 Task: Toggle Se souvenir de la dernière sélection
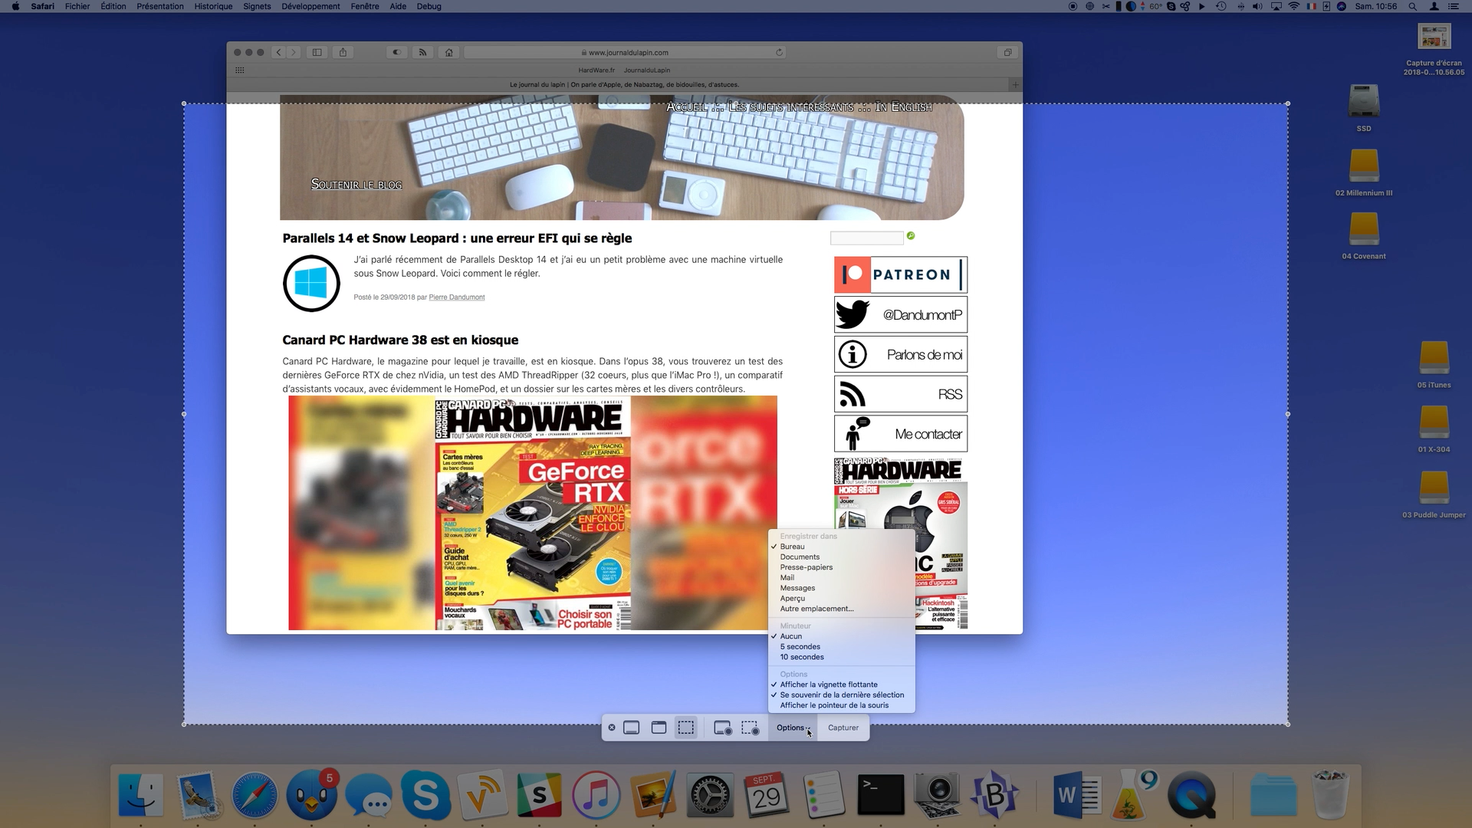click(x=841, y=695)
